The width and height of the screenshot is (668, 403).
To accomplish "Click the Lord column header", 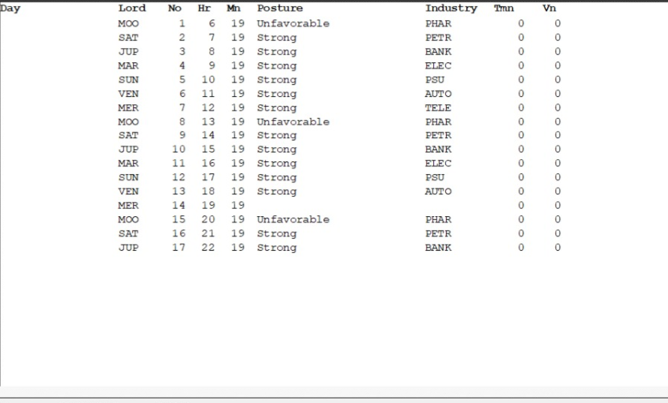I will pos(132,8).
